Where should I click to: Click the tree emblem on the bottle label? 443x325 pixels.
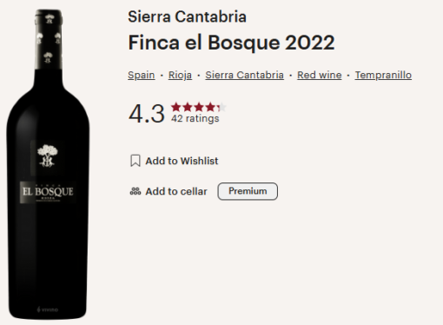pos(48,156)
